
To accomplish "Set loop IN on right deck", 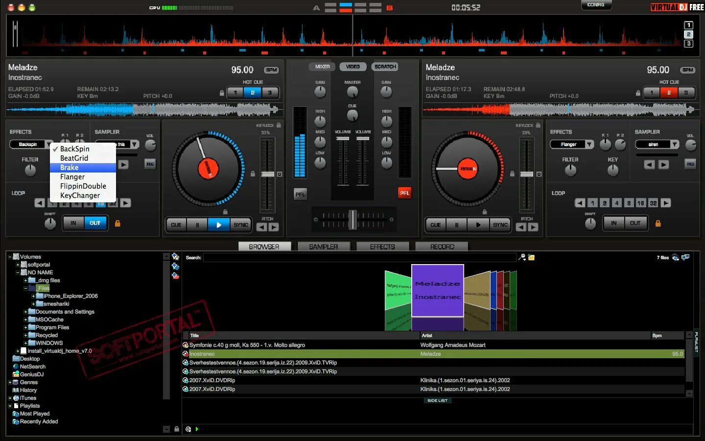I will [613, 223].
